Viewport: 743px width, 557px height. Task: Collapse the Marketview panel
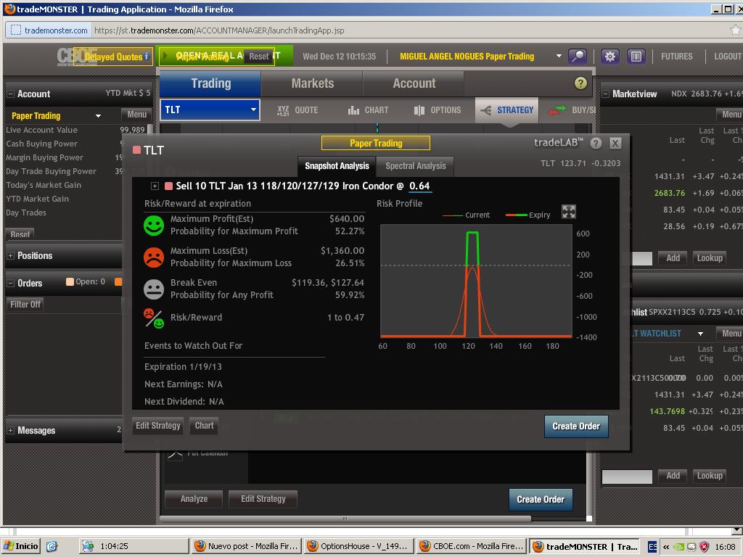(606, 94)
